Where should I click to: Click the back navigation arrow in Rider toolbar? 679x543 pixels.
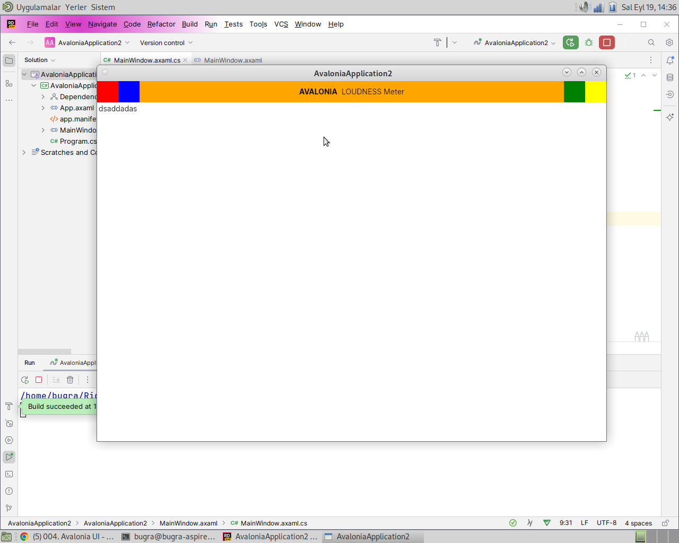click(12, 42)
